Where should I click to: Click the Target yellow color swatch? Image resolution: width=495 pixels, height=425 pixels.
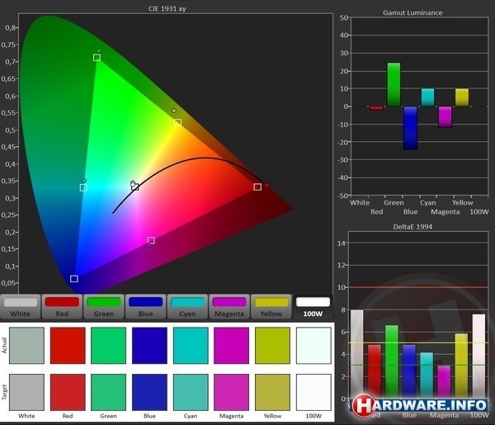click(x=272, y=392)
